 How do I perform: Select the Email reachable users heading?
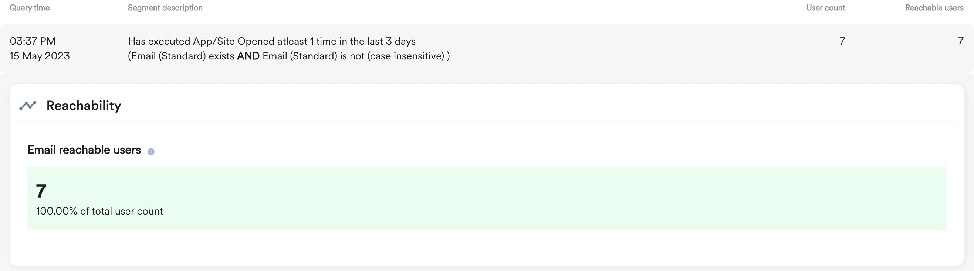point(84,150)
